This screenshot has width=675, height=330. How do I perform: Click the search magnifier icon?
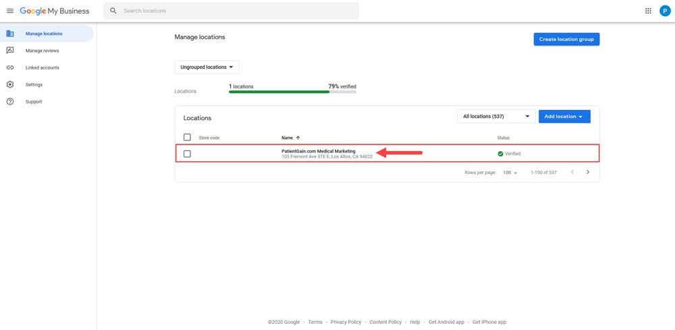point(113,11)
